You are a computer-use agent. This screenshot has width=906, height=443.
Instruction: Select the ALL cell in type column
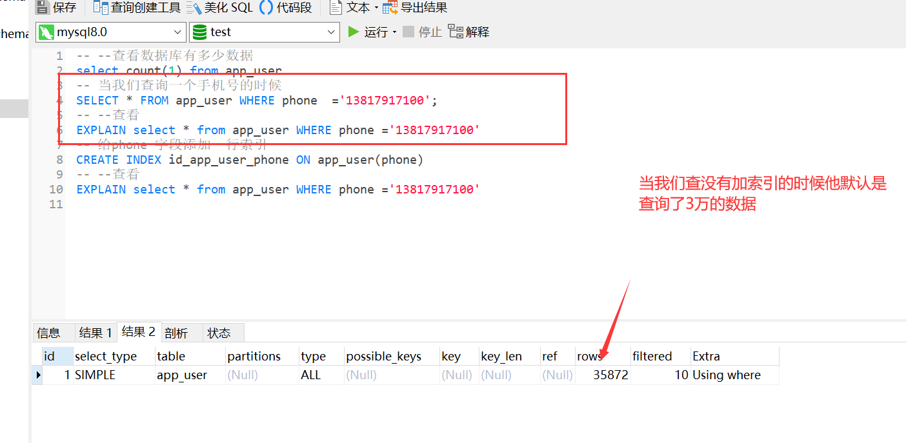321,375
